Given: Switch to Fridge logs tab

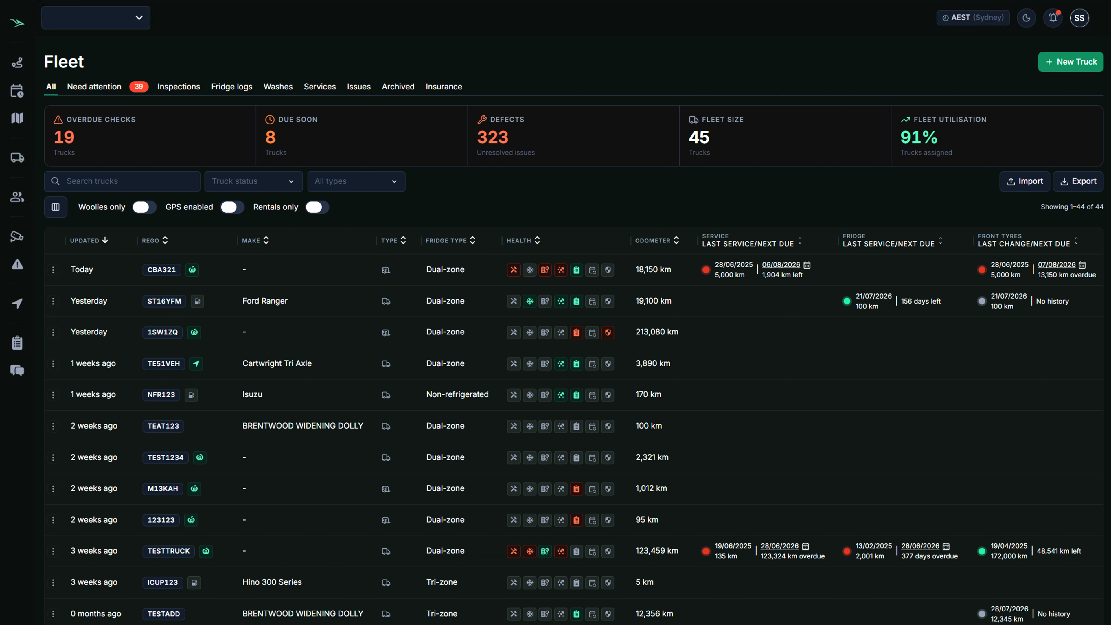Looking at the screenshot, I should [x=231, y=87].
